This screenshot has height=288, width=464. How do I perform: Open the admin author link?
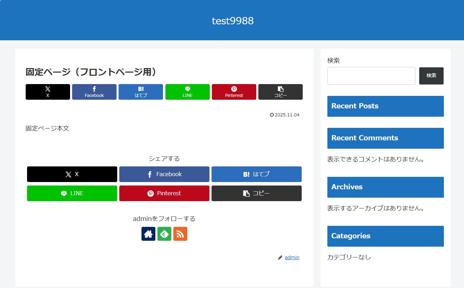[292, 257]
